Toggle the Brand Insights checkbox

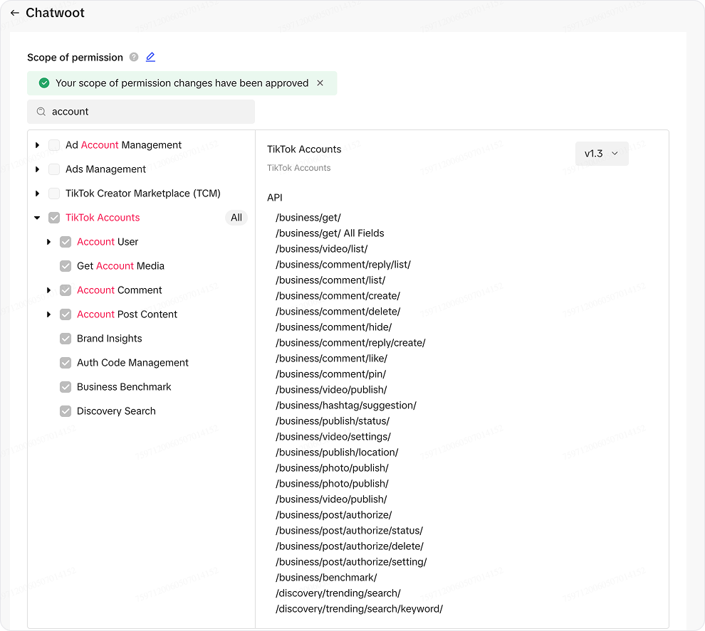(66, 339)
